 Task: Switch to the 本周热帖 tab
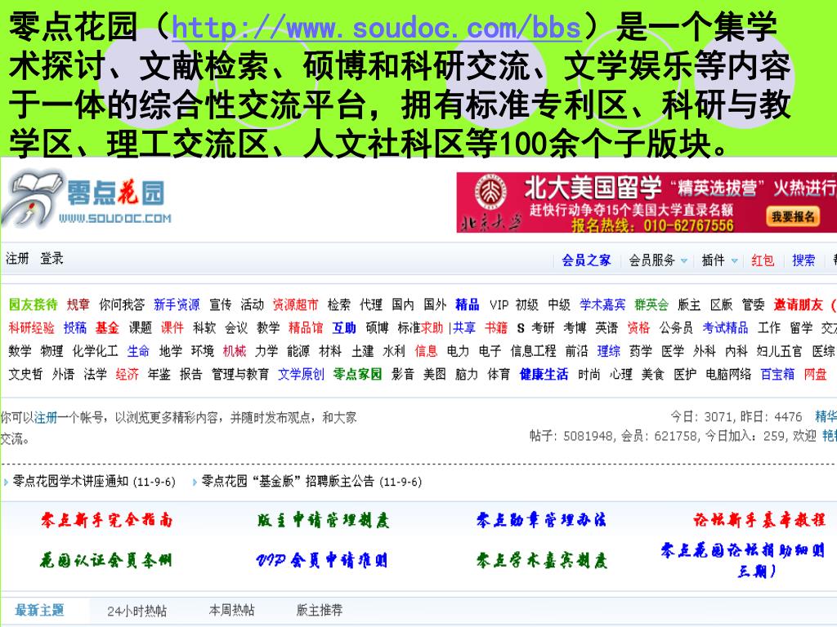point(231,610)
